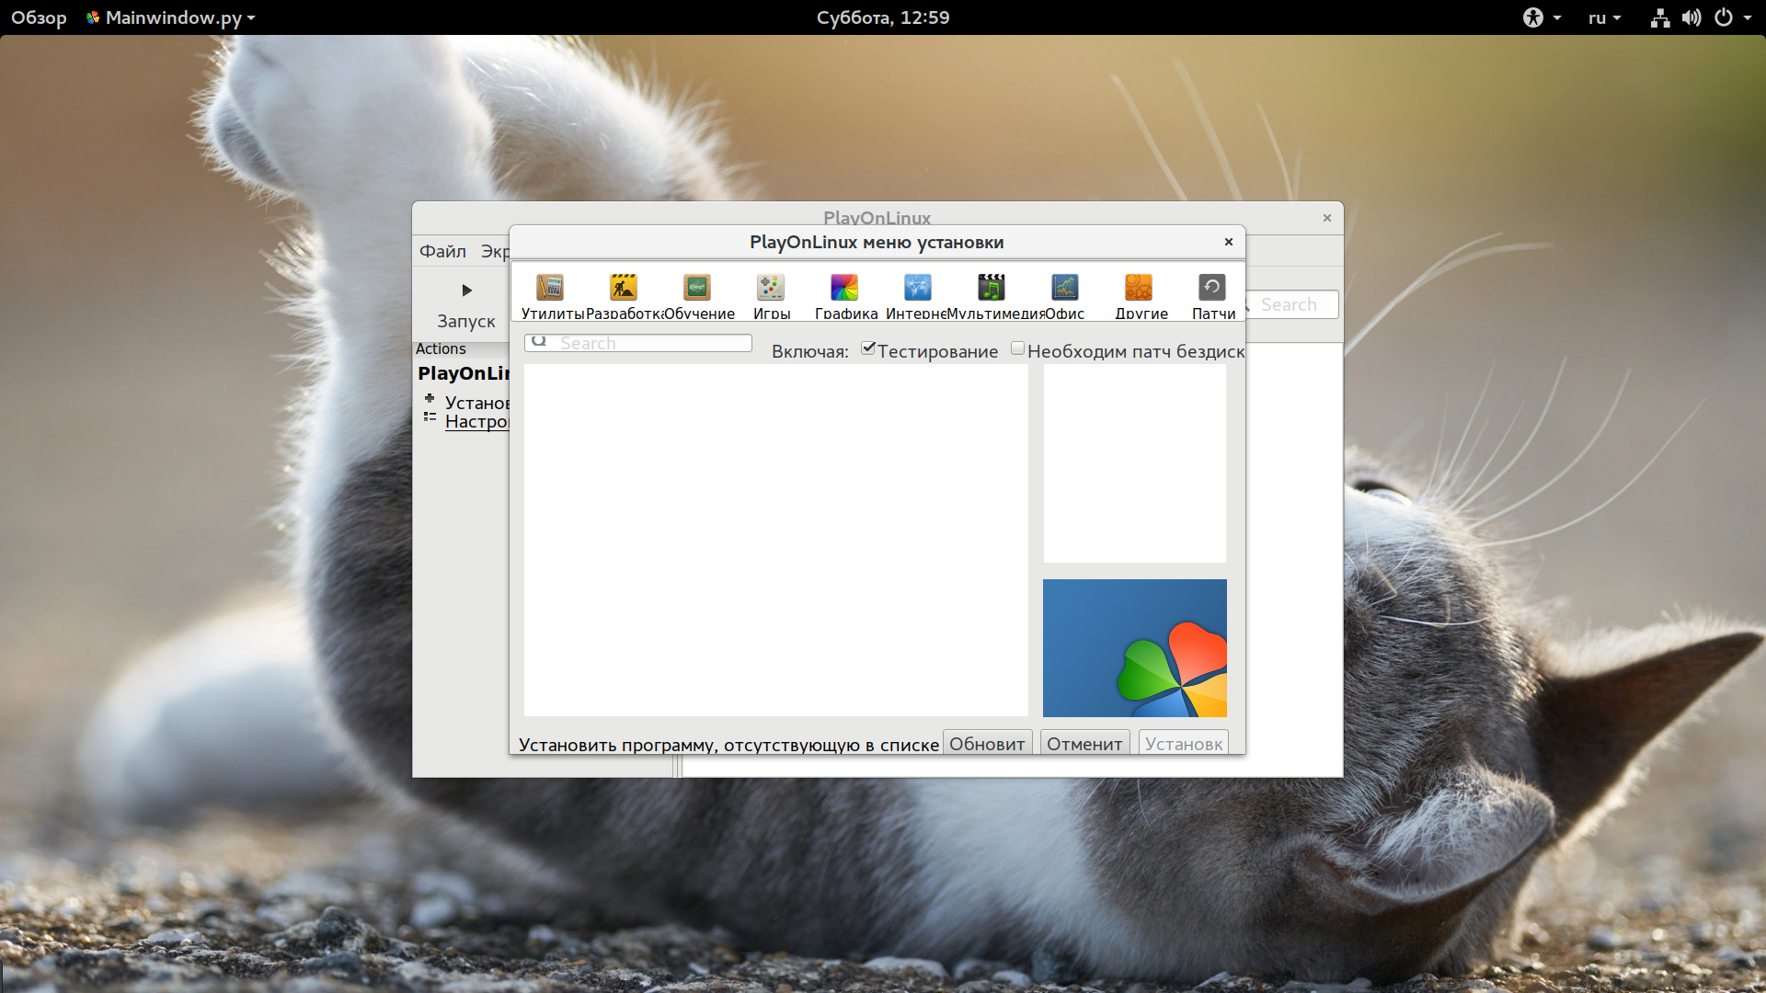Select the Разработка category icon
The height and width of the screenshot is (993, 1766).
(624, 288)
